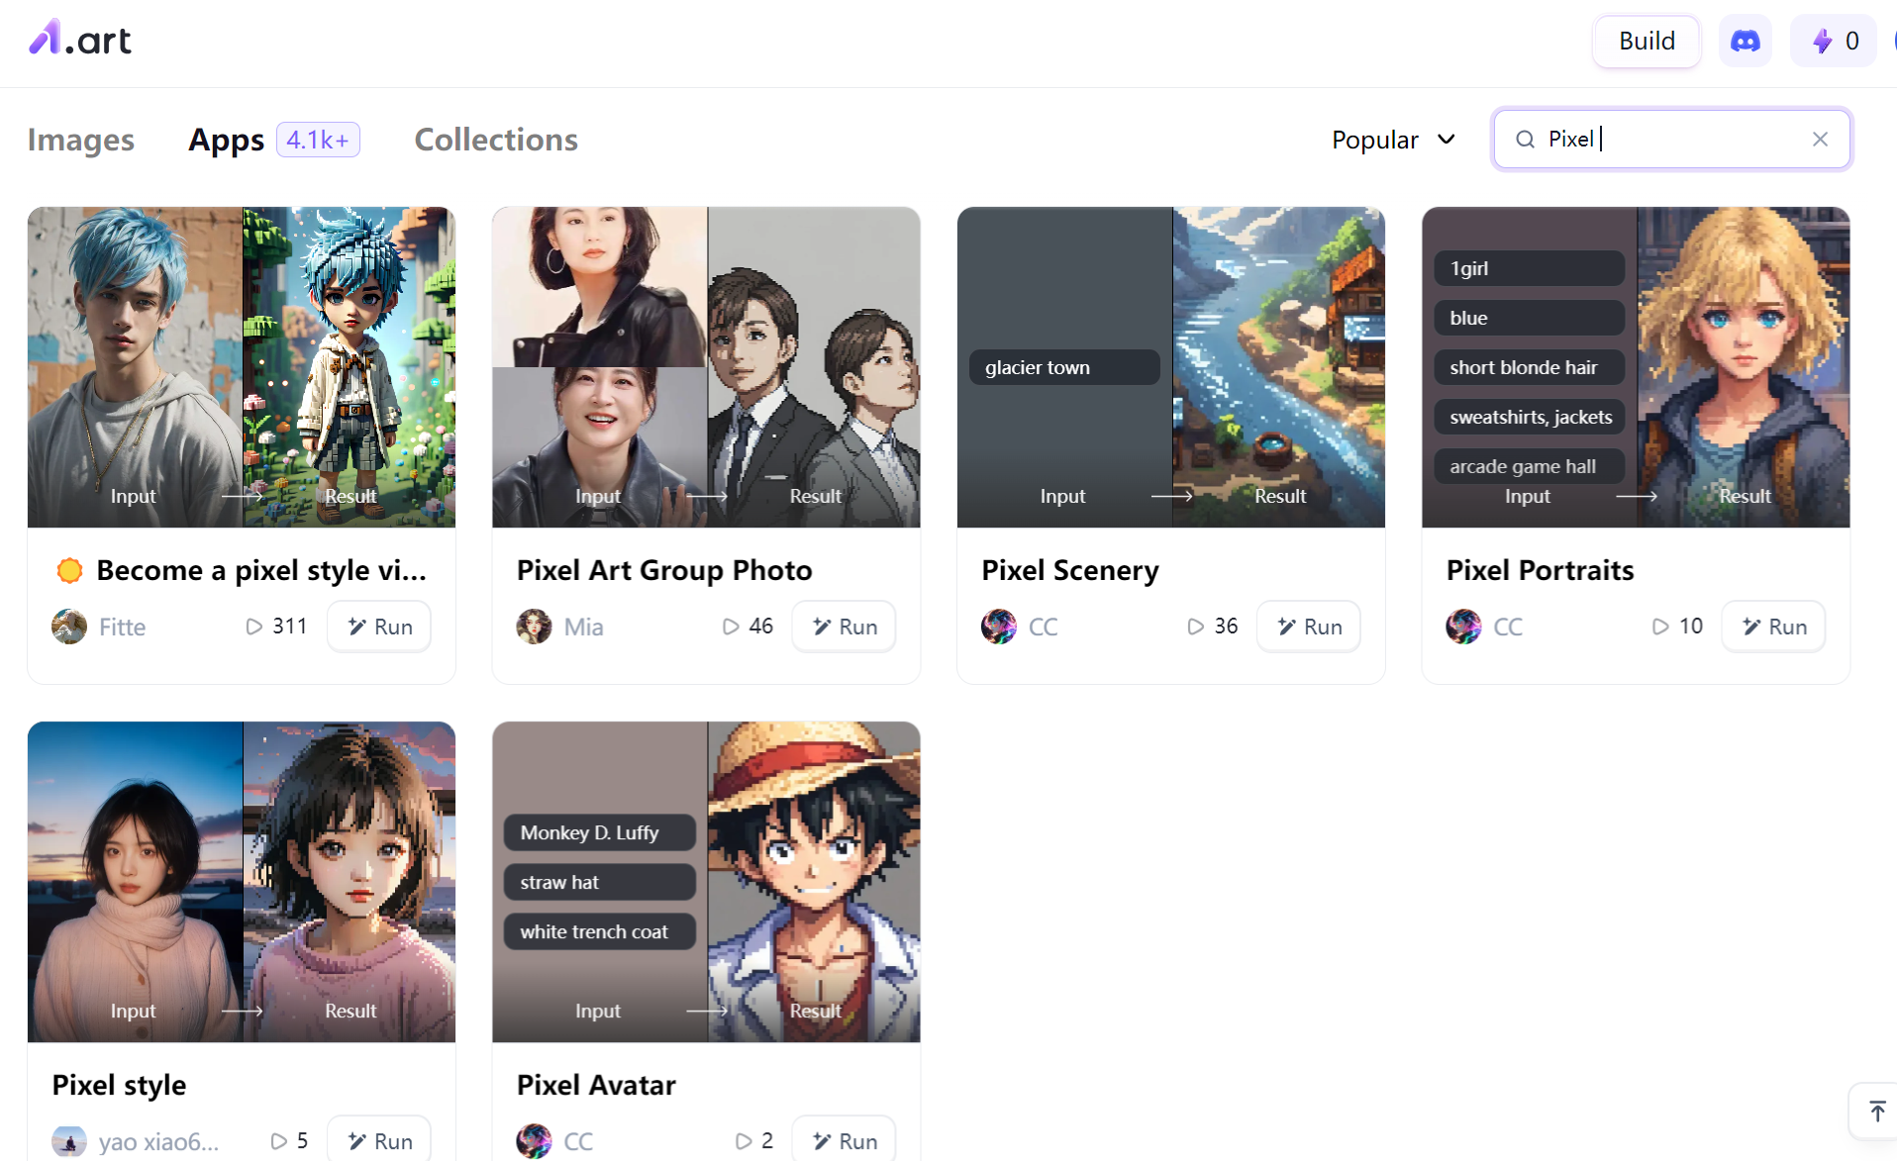Click CC avatar on Pixel Avatar card

point(534,1141)
